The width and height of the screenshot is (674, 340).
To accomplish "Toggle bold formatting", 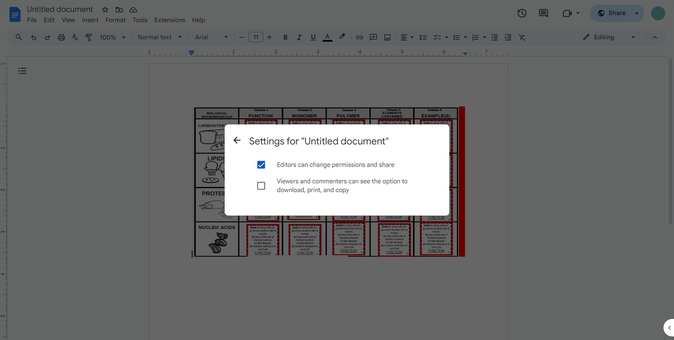I will click(x=285, y=37).
